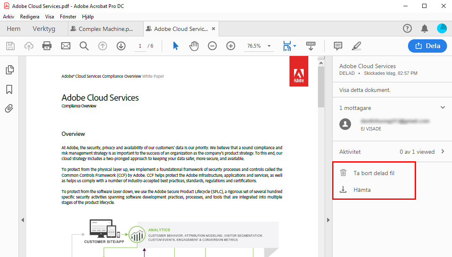
Task: Send file by email using envelope icon
Action: (66, 46)
